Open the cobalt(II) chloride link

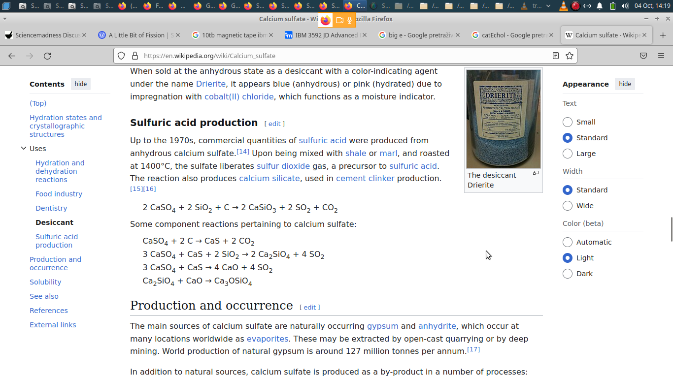239,96
